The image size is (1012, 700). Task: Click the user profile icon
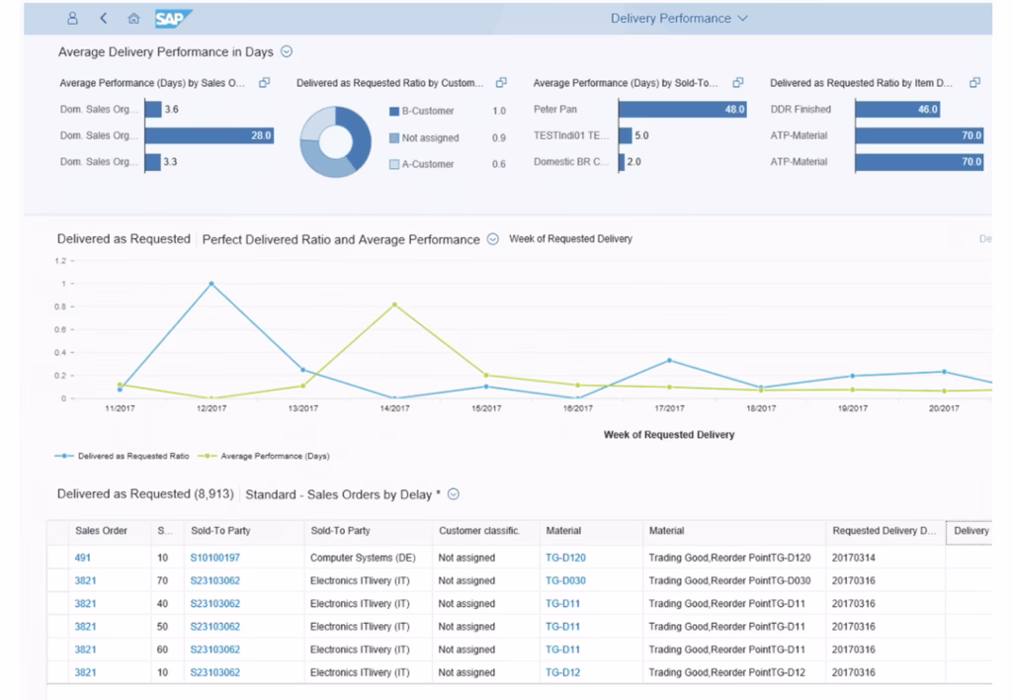pyautogui.click(x=73, y=19)
